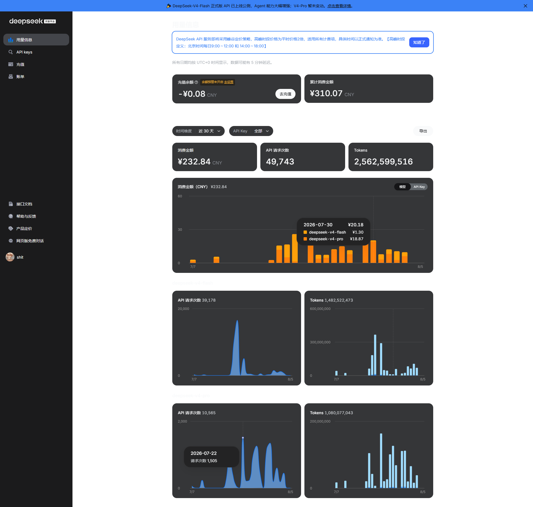Click the usage info bar chart icon
This screenshot has height=507, width=533.
coord(11,40)
